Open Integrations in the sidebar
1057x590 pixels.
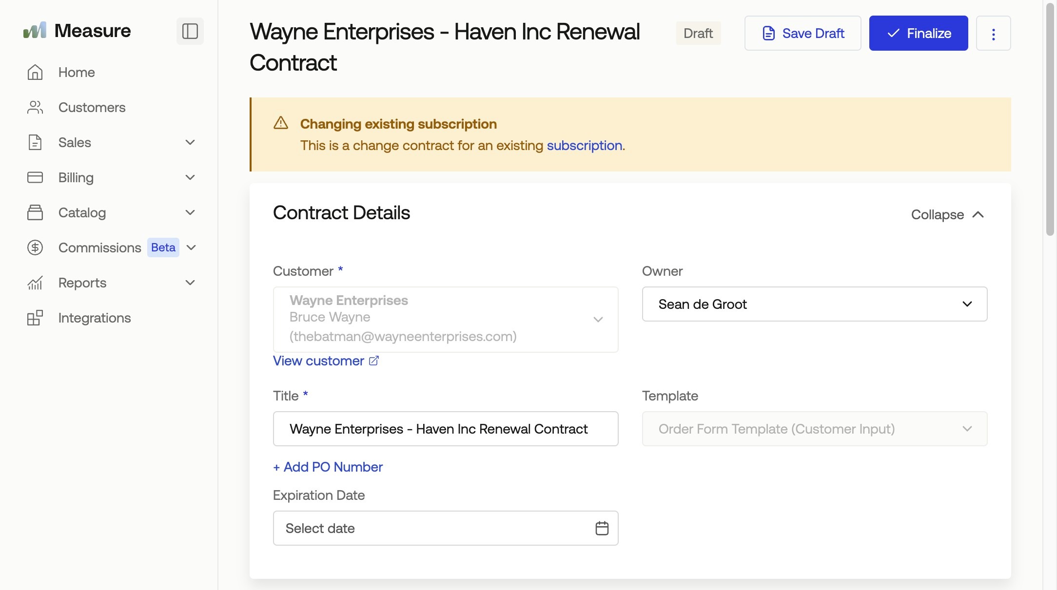(x=95, y=318)
